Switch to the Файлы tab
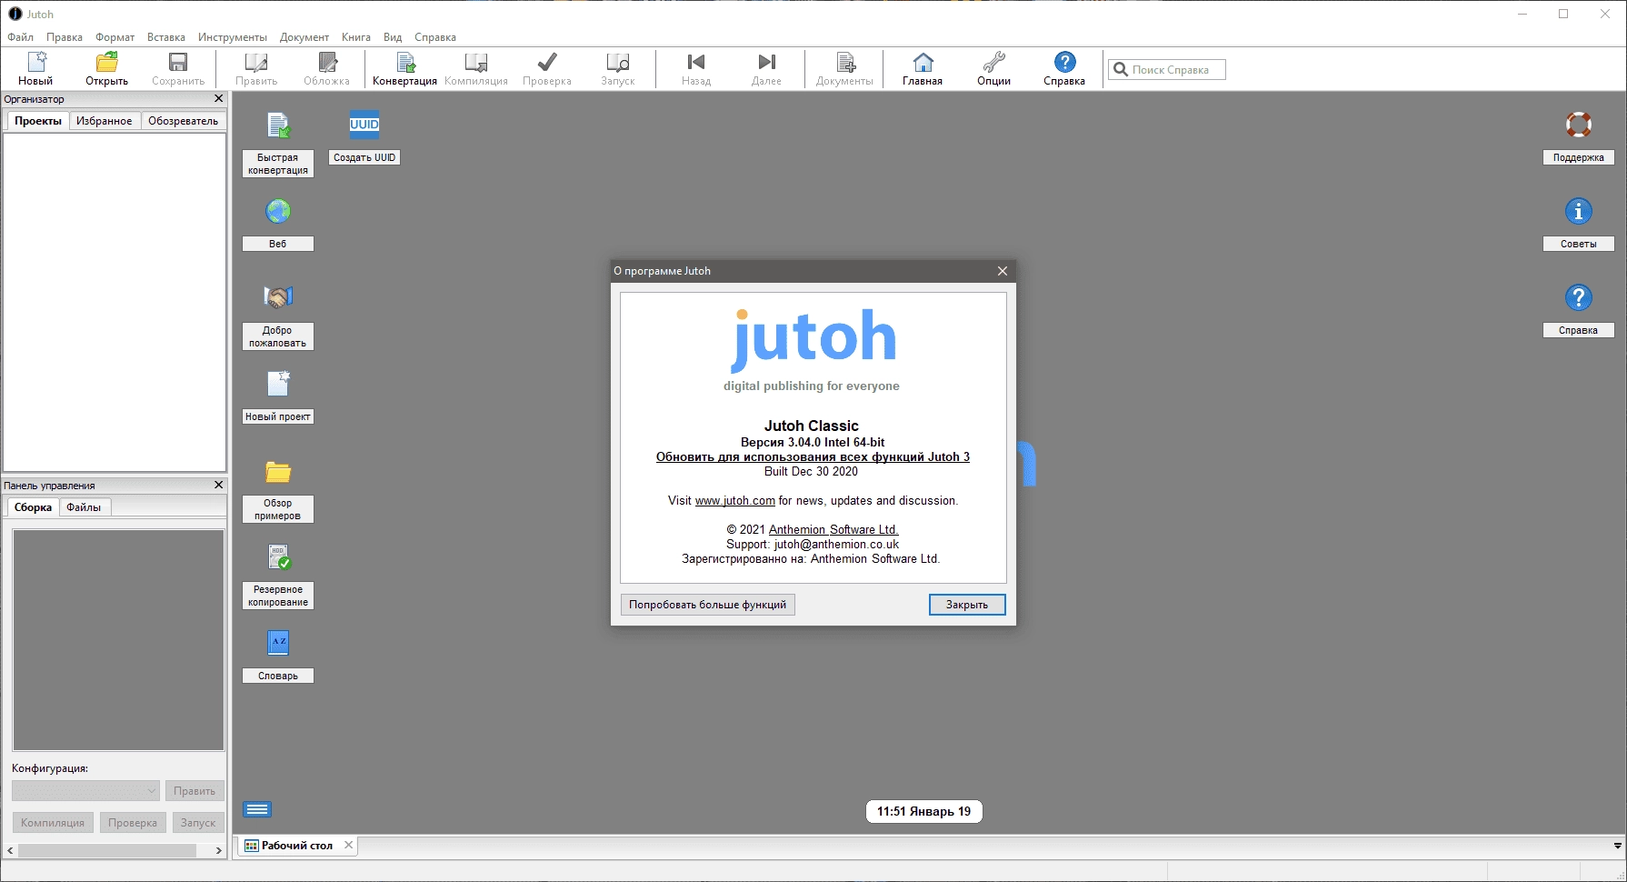The width and height of the screenshot is (1627, 882). (84, 507)
